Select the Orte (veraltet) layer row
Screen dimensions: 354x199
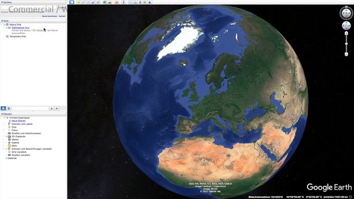pos(19,152)
